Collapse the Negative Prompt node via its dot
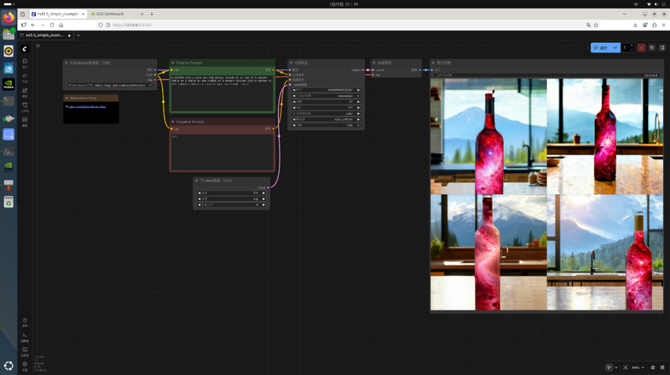This screenshot has width=670, height=375. [x=172, y=122]
